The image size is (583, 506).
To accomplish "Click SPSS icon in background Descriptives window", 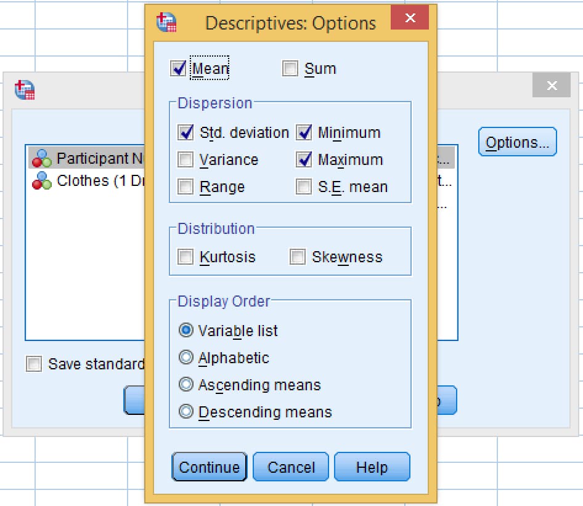I will (x=25, y=90).
